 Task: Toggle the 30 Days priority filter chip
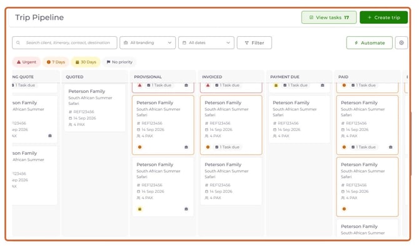(86, 62)
